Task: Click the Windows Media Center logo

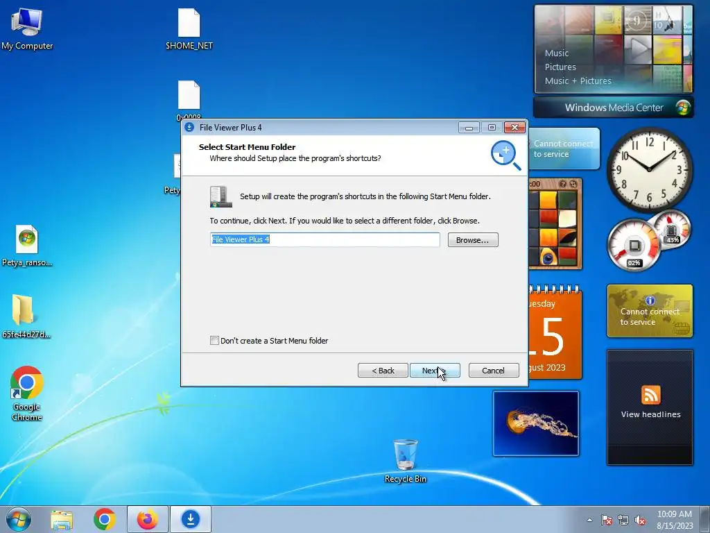Action: point(683,108)
